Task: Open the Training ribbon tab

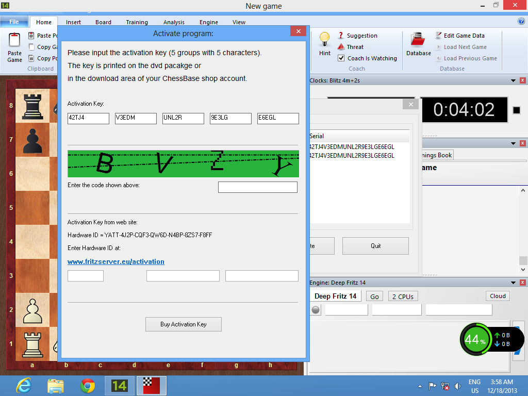Action: click(137, 22)
